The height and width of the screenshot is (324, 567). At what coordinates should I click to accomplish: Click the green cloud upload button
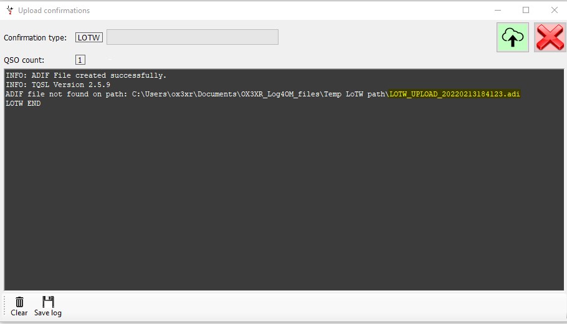[x=512, y=37]
